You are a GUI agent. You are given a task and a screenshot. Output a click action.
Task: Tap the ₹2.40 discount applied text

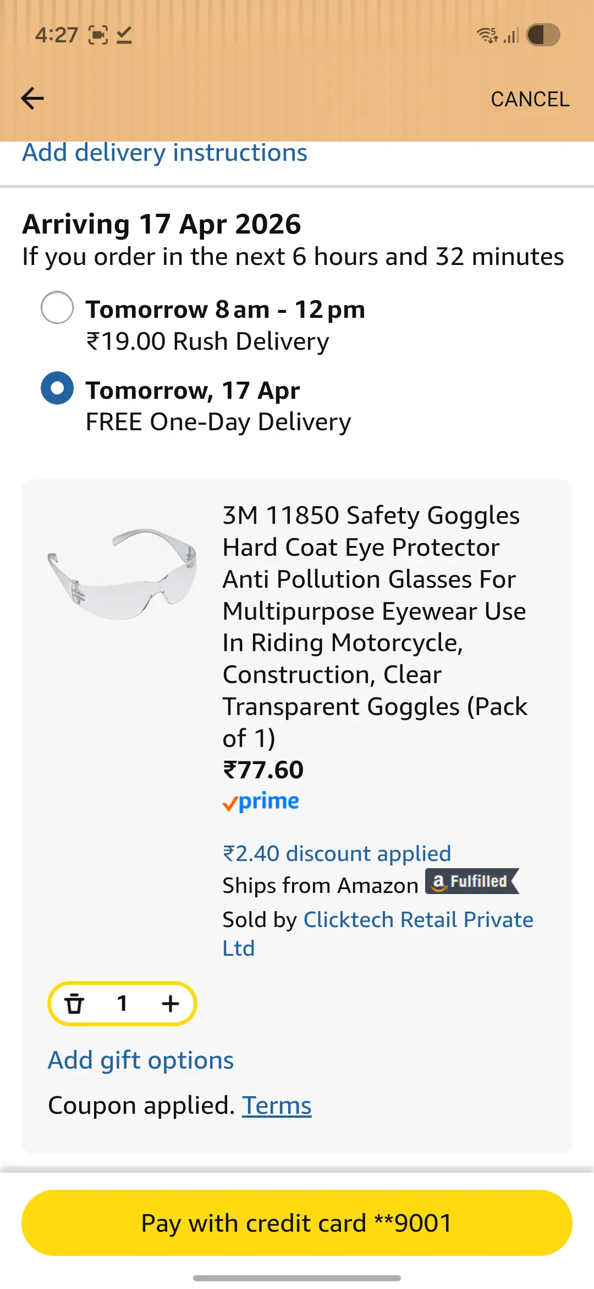337,854
